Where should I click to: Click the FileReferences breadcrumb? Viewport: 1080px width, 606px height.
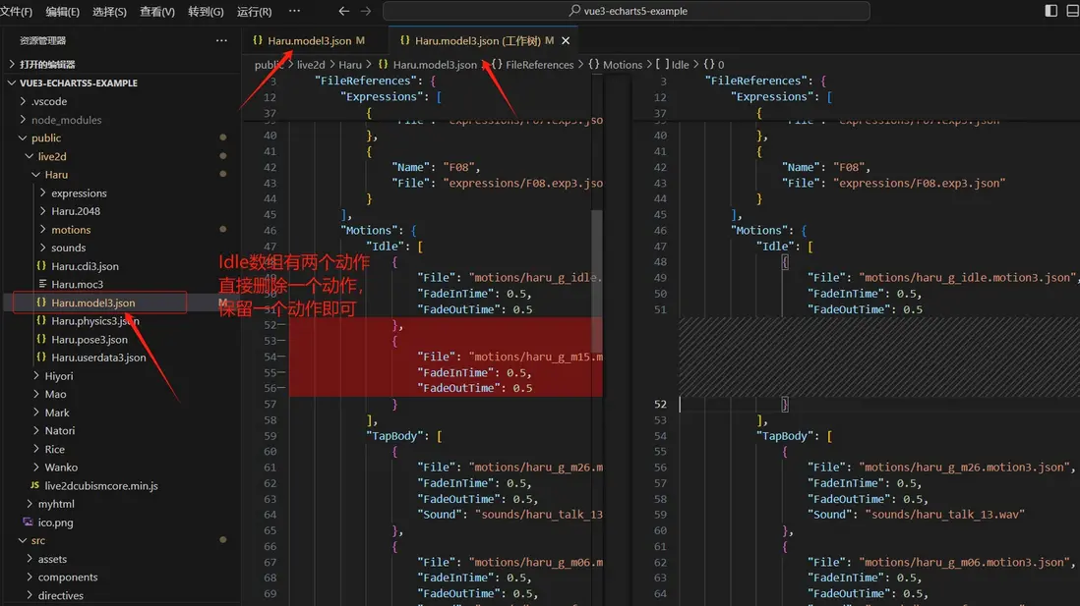point(539,65)
